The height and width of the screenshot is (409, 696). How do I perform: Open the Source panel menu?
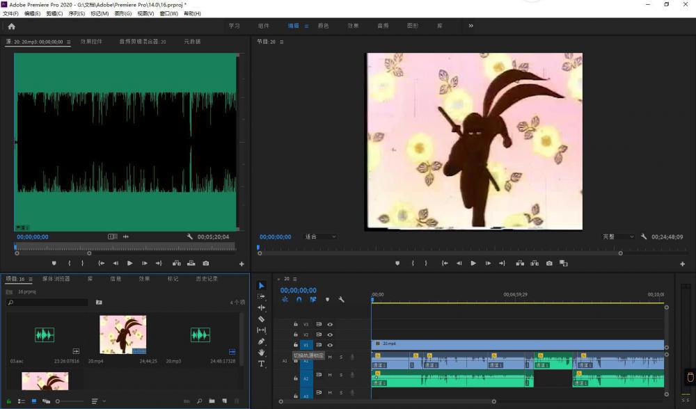click(x=69, y=42)
